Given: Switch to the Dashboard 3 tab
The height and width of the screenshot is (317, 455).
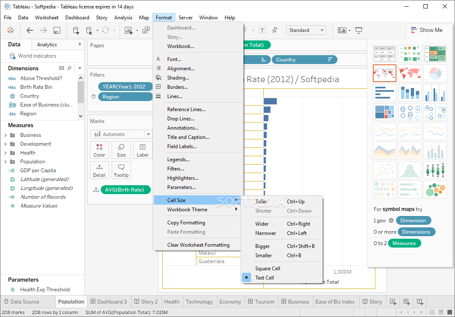Looking at the screenshot, I should tap(109, 301).
